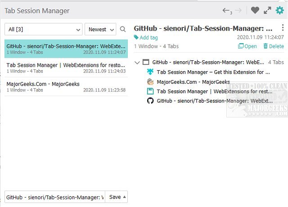Click the redo arrow icon in header
This screenshot has width=288, height=207.
click(x=239, y=10)
